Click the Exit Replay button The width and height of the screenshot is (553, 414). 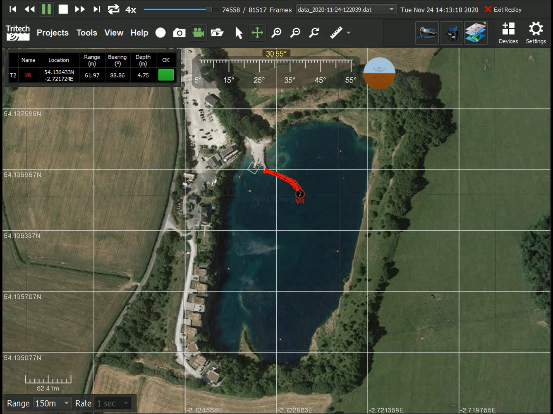pyautogui.click(x=503, y=9)
